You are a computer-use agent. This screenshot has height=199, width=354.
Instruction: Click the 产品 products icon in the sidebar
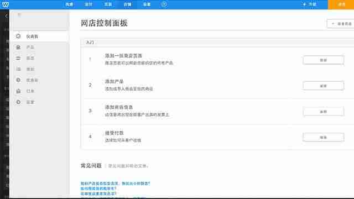[18, 47]
